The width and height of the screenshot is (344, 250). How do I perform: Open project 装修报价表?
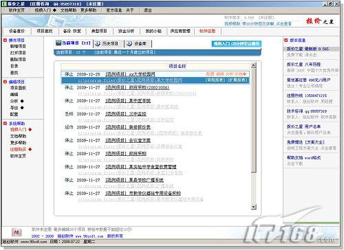(x=128, y=127)
